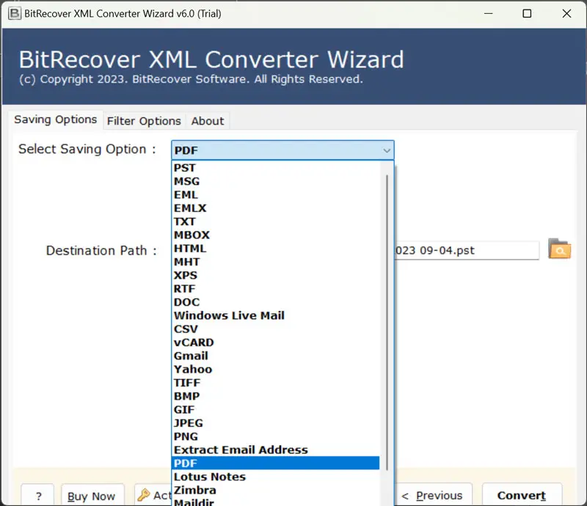Screen dimensions: 587x506
Task: Choose MSG from the saving options list
Action: pos(276,181)
